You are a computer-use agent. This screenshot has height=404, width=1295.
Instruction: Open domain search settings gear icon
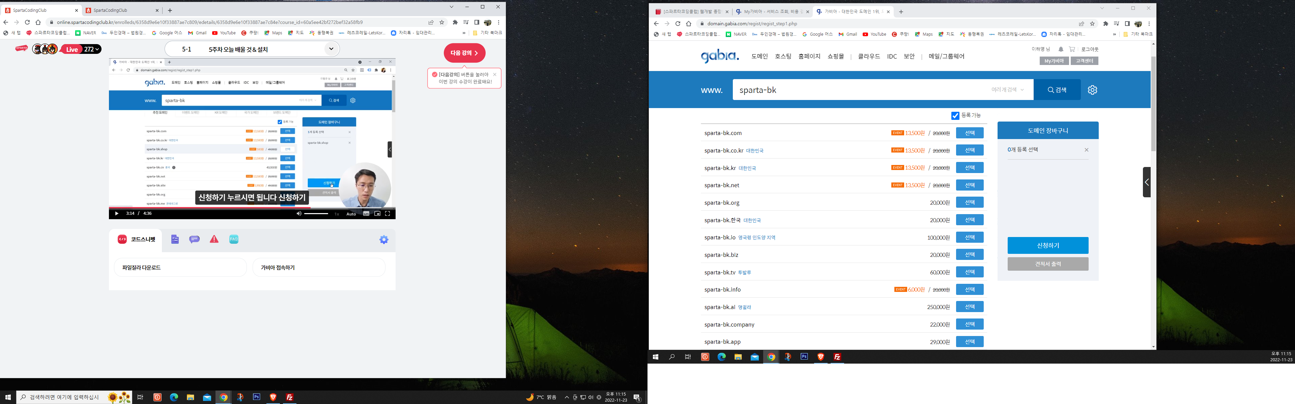pyautogui.click(x=1092, y=90)
